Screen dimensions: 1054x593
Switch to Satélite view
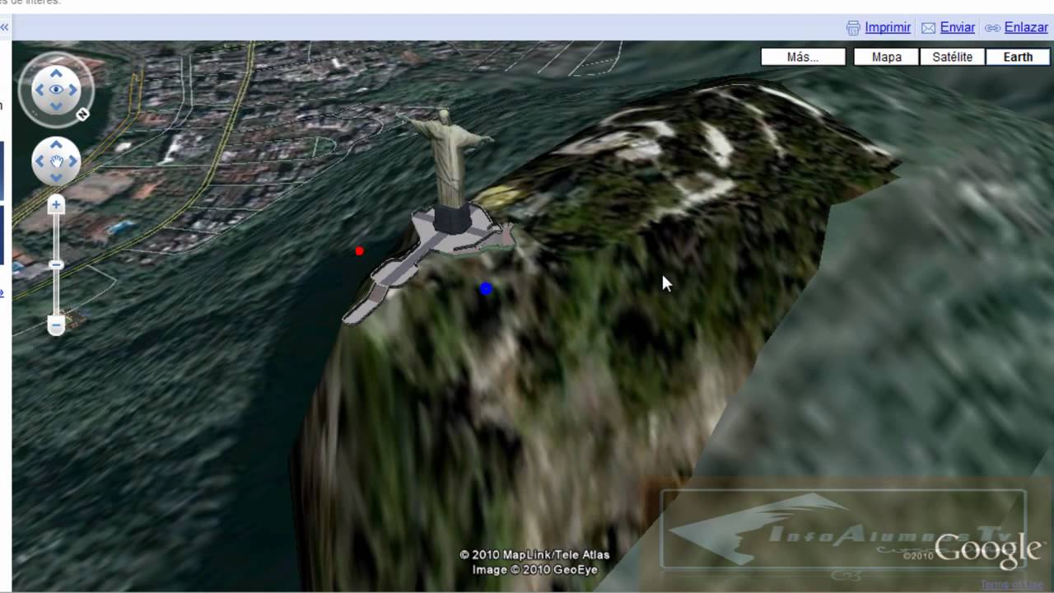(x=952, y=57)
